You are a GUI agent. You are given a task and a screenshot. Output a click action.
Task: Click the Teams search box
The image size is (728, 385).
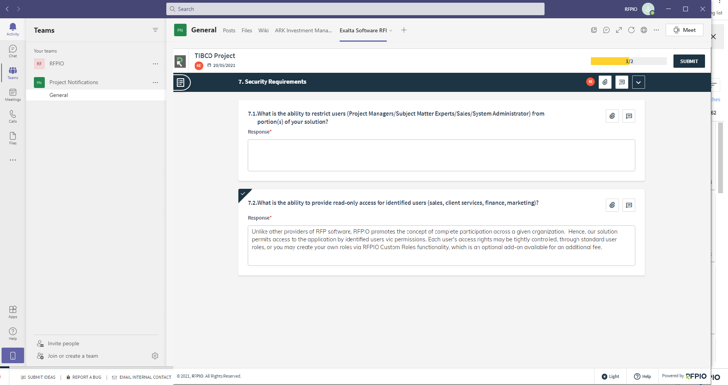(355, 9)
